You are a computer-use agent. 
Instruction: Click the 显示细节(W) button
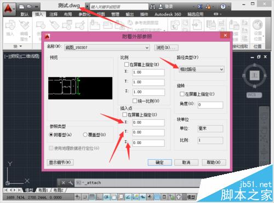tap(60, 162)
